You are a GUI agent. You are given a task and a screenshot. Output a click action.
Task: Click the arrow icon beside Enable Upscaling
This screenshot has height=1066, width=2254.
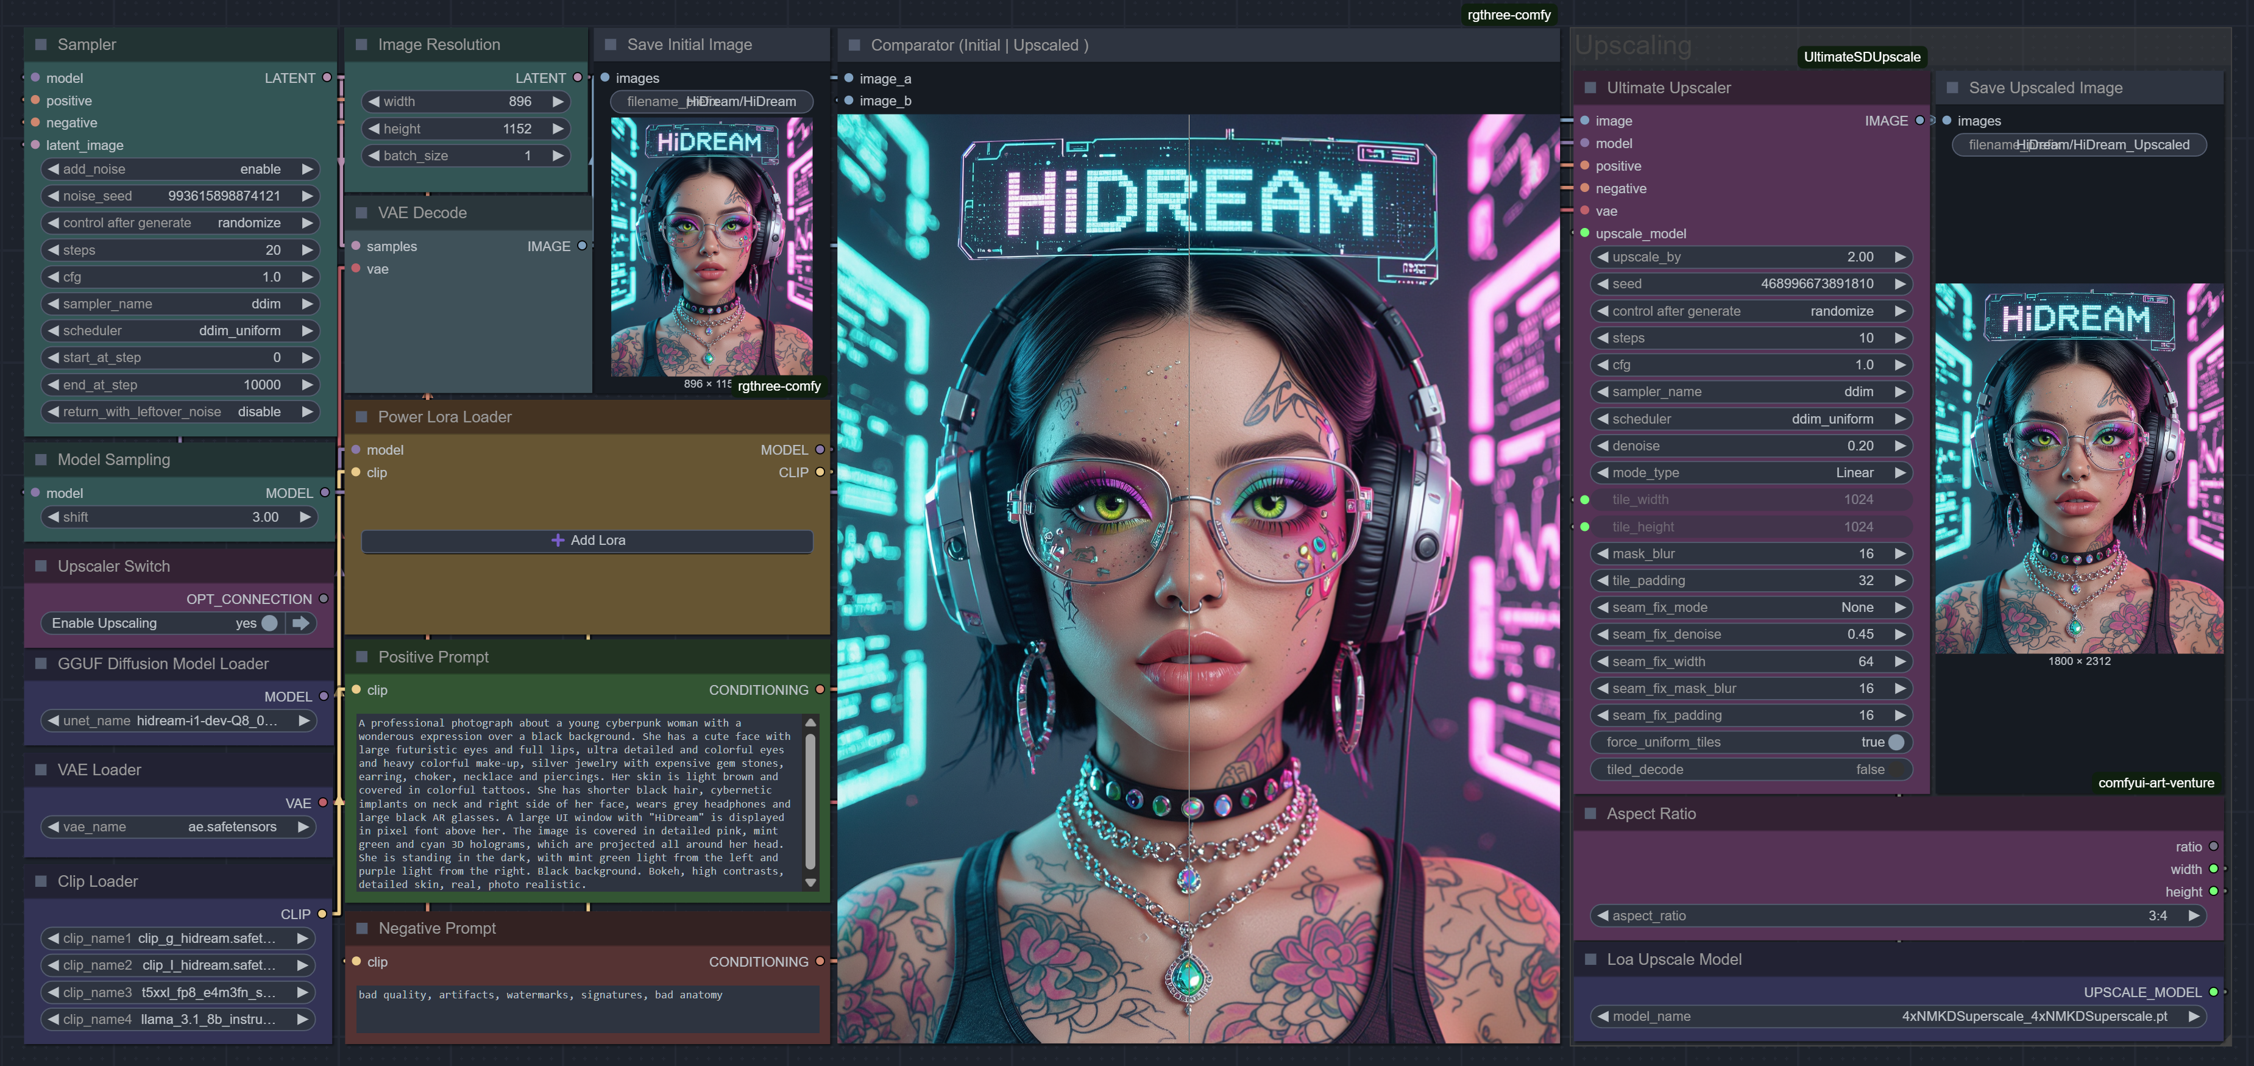300,623
